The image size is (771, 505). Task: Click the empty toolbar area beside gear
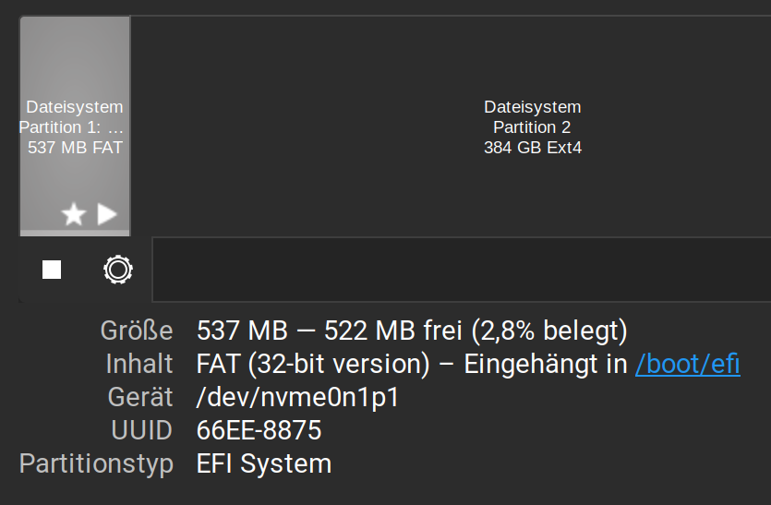coord(462,270)
